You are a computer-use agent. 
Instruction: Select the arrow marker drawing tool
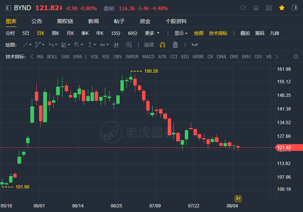tap(77, 45)
